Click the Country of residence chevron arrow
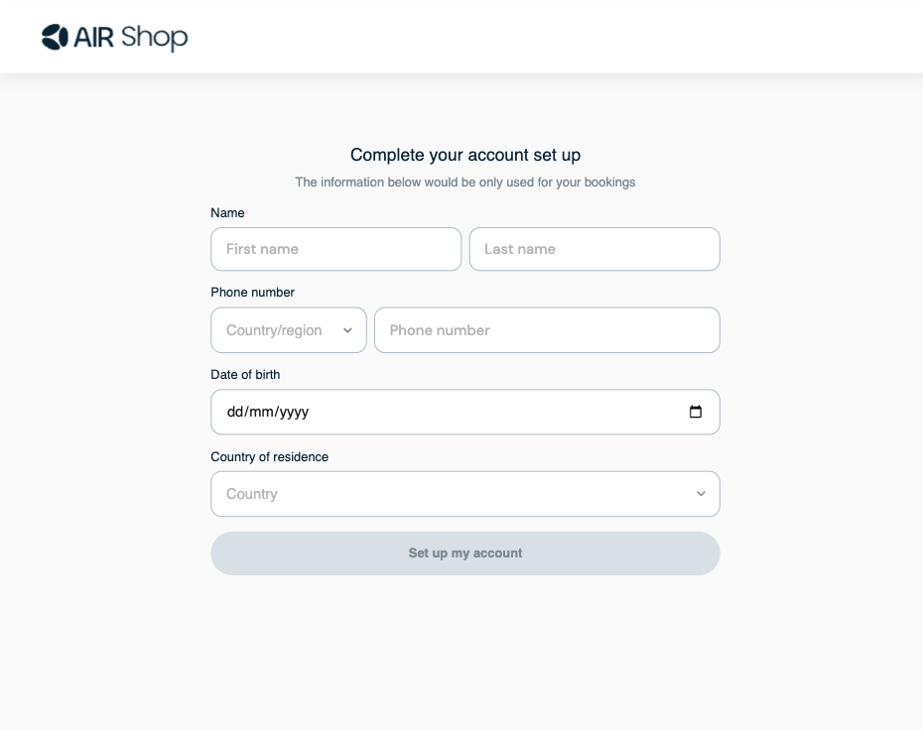The width and height of the screenshot is (923, 730). pyautogui.click(x=701, y=494)
